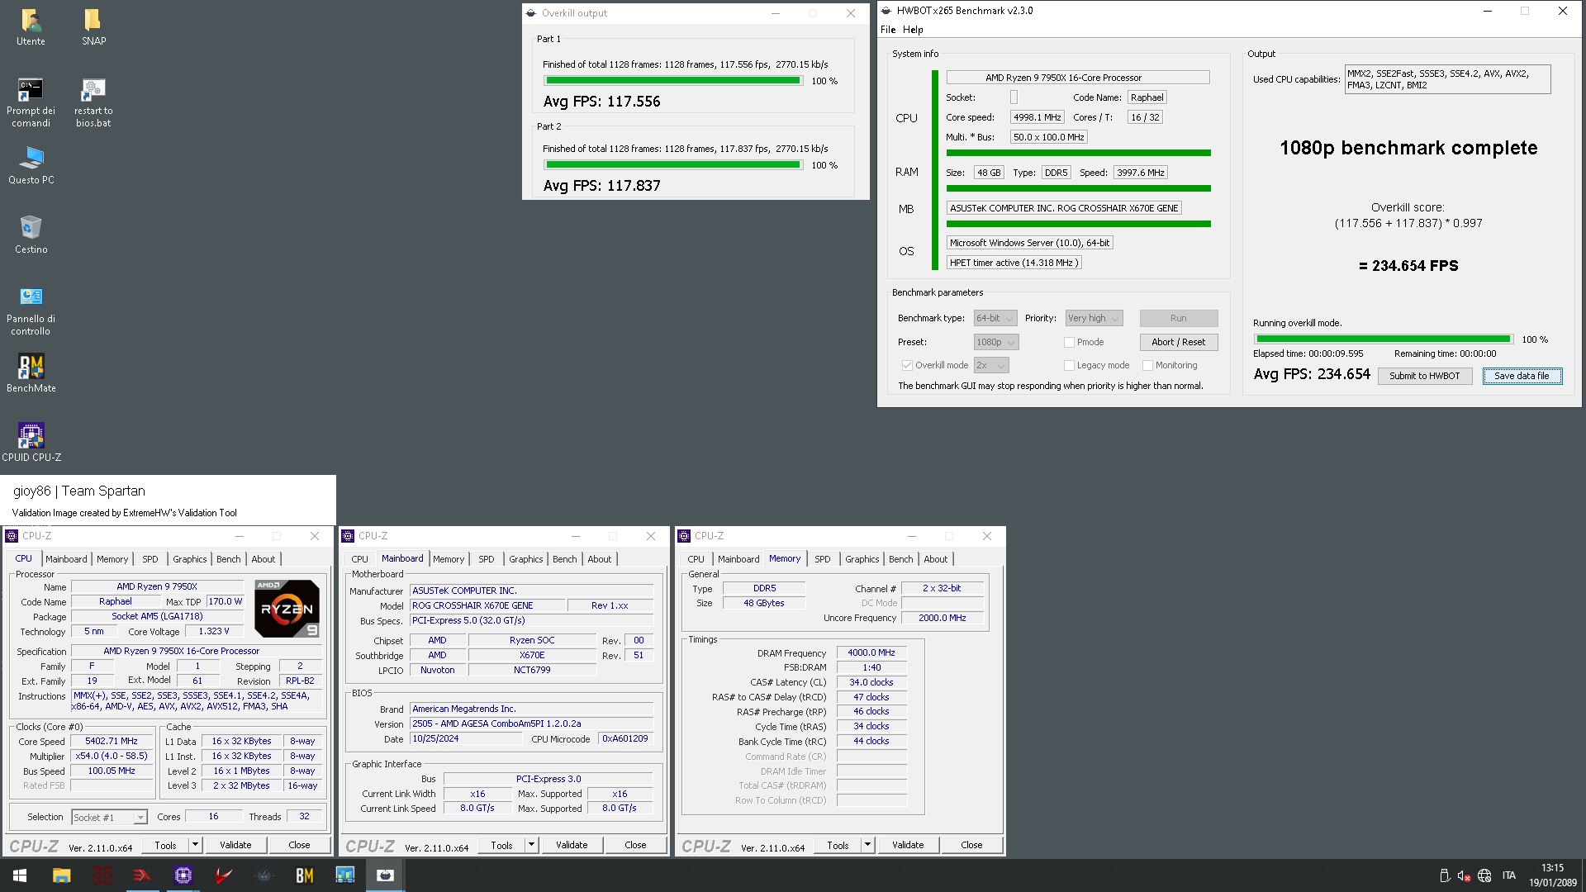Open the Overkill mode 2x dropdown
Screen dimensions: 1586x892
coord(991,365)
